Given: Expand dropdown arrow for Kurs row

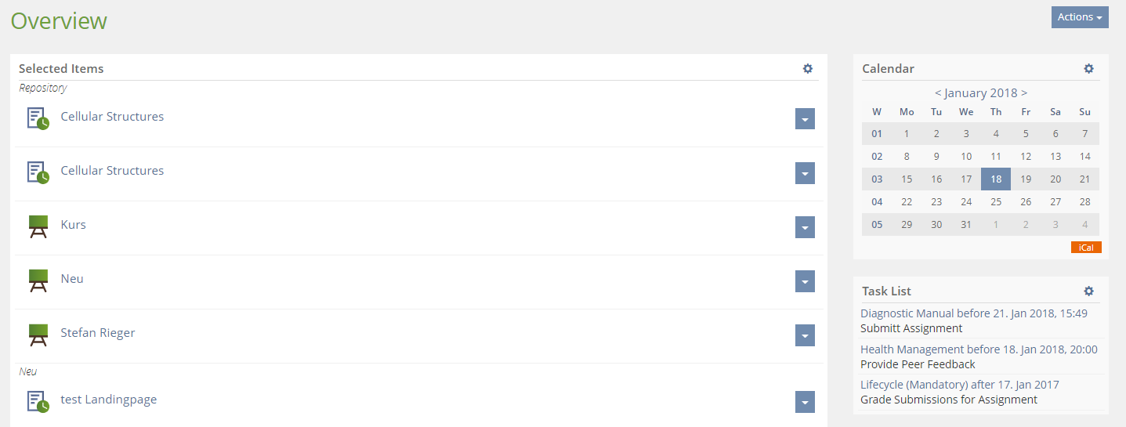Looking at the screenshot, I should pos(805,227).
